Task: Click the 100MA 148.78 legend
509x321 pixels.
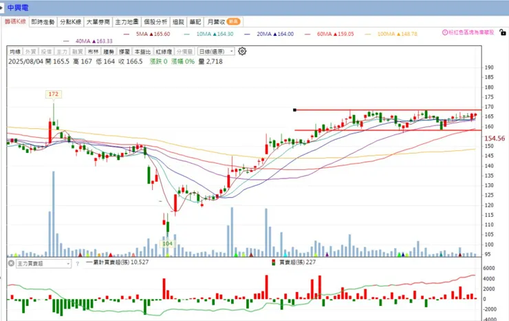Action: 397,34
